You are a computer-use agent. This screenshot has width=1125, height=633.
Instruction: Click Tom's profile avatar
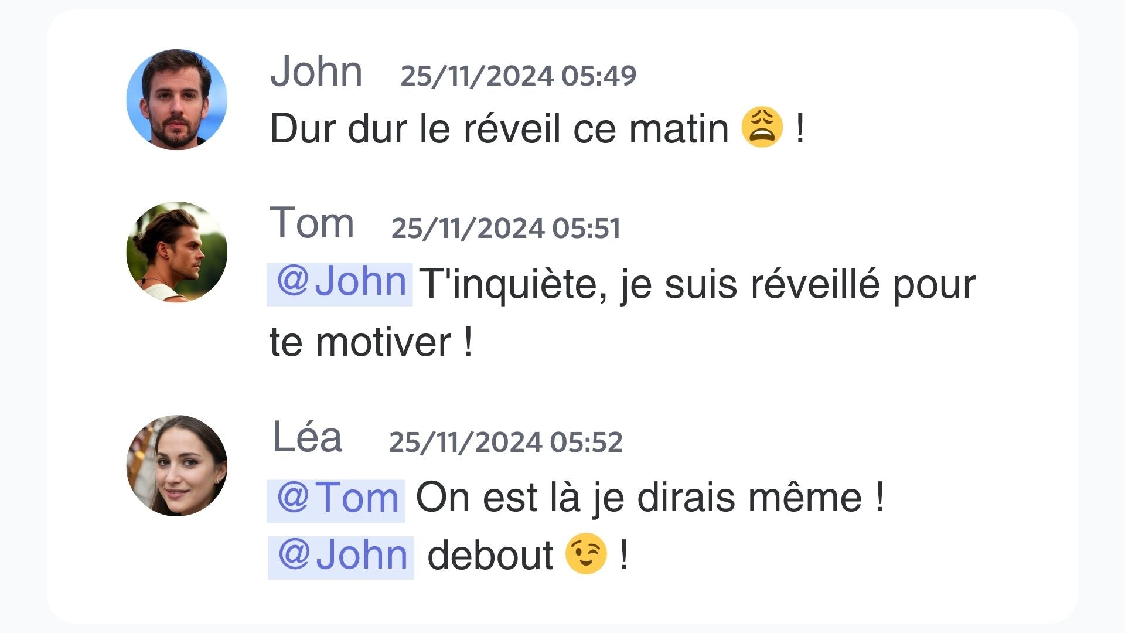(x=176, y=252)
